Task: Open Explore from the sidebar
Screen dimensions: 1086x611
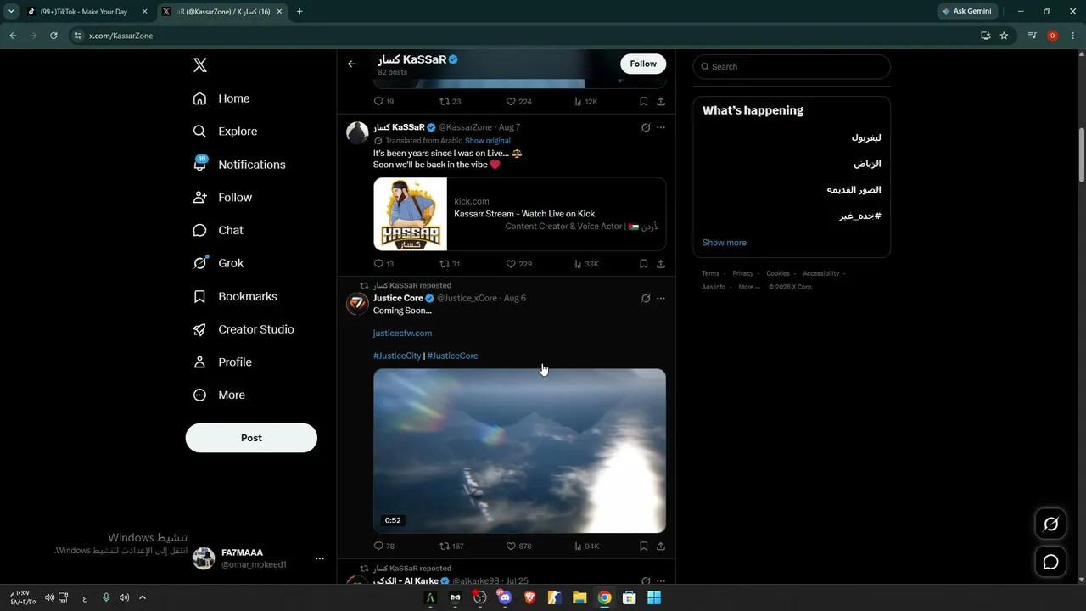Action: (x=225, y=132)
